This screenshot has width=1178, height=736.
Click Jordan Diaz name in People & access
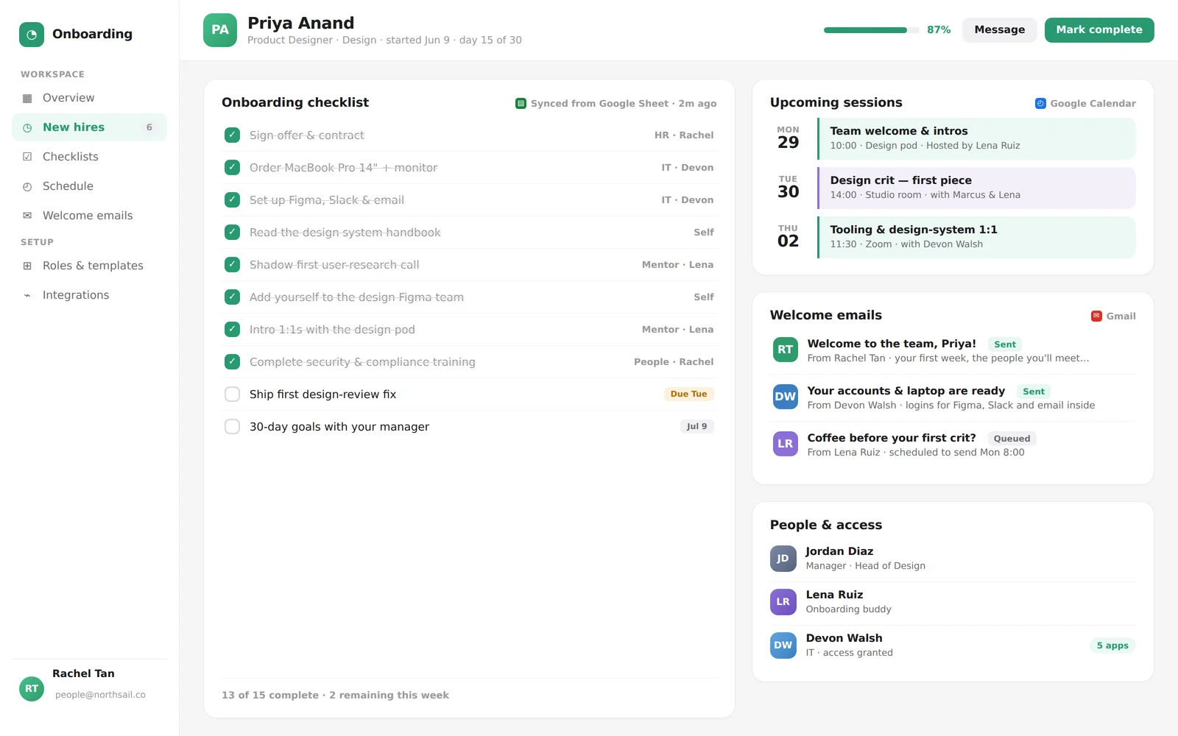tap(839, 551)
